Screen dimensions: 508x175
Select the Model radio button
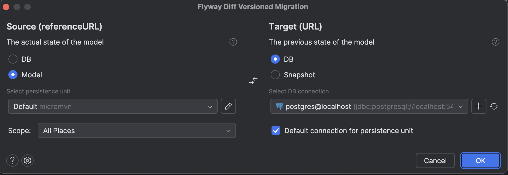point(13,75)
